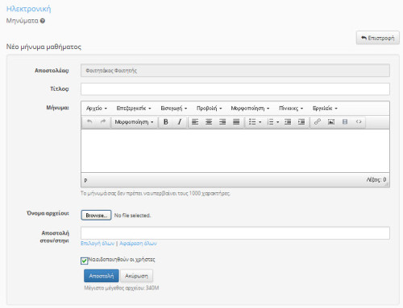Open Μορφοποίηση format dropdown in toolbar
The image size is (403, 308).
pyautogui.click(x=134, y=122)
